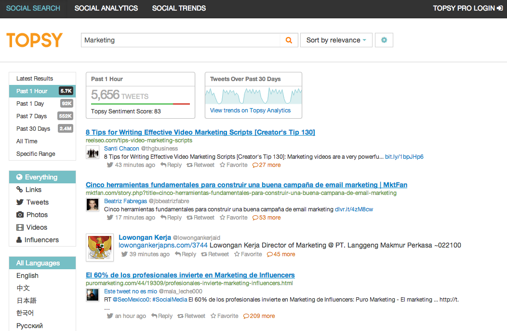Viewport: 507px width, 331px height.
Task: Retweet Beatriz Fabregas's tweet
Action: tap(200, 218)
